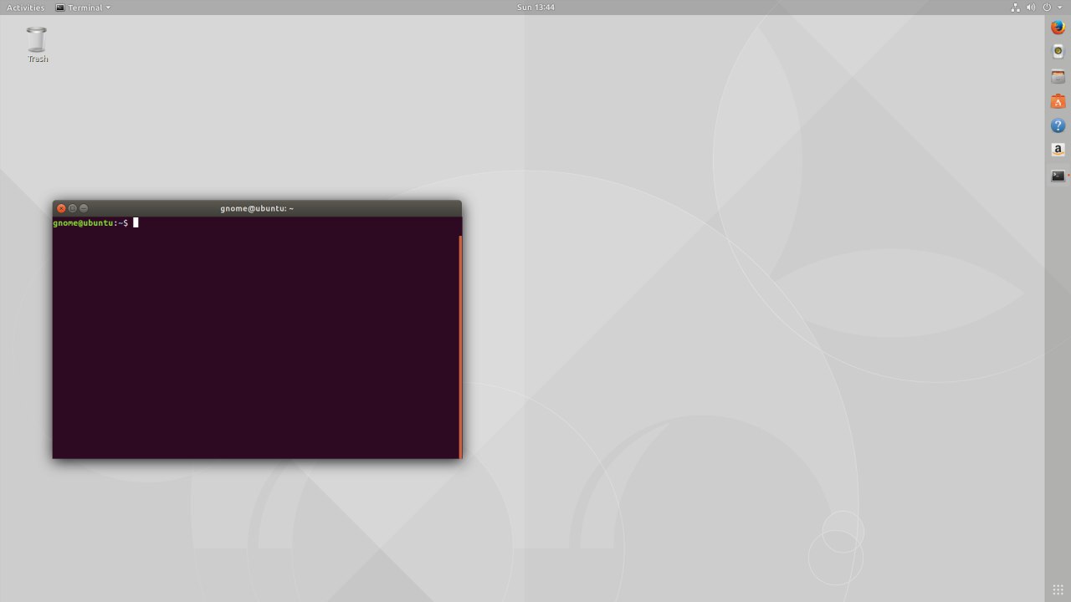The width and height of the screenshot is (1071, 602).
Task: Launch Firefox from the dock
Action: click(1058, 28)
